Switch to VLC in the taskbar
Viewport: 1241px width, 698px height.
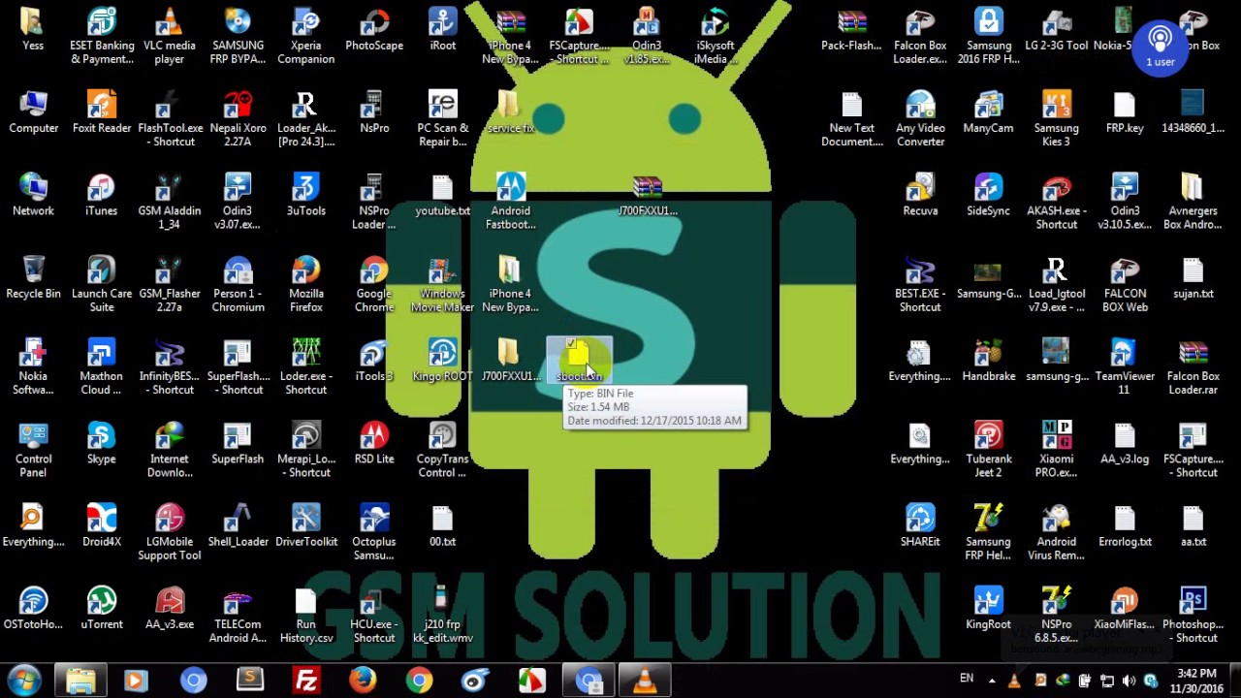point(644,681)
